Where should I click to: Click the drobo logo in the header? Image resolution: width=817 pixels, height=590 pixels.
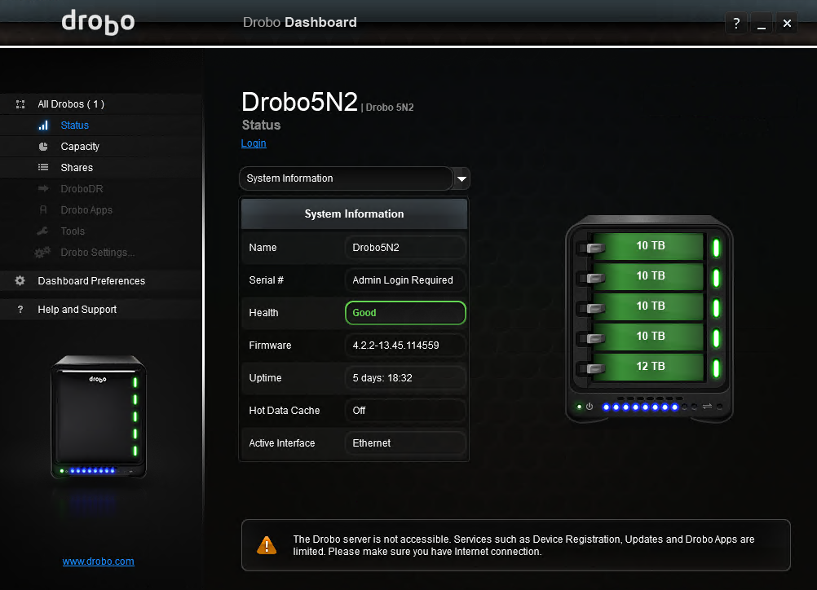(98, 22)
